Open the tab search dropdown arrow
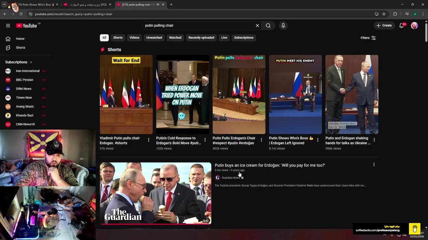This screenshot has width=428, height=240. (4, 5)
